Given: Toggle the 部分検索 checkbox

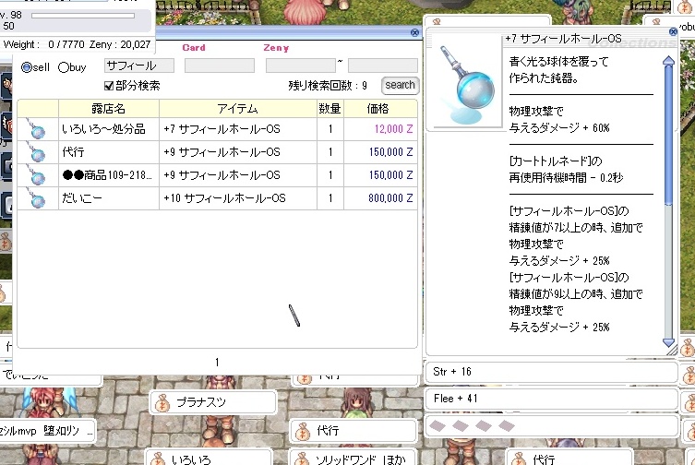Looking at the screenshot, I should point(109,86).
